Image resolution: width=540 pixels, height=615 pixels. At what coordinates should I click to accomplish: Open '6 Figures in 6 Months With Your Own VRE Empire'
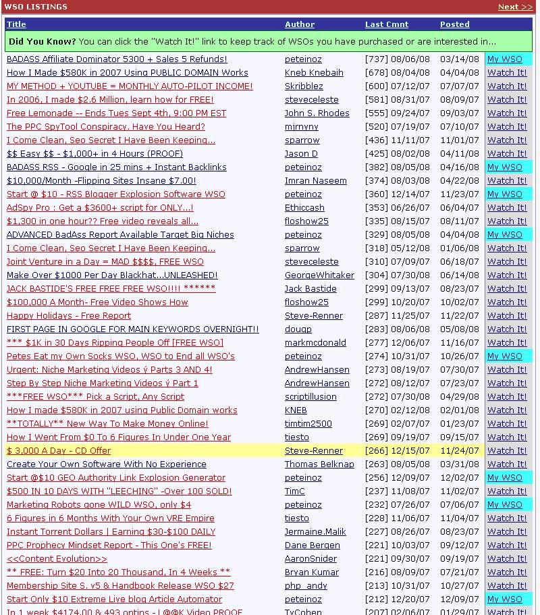[x=111, y=518]
